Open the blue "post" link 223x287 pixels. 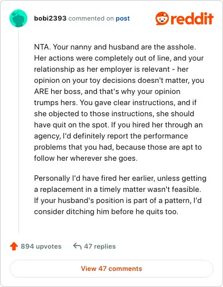coord(123,18)
